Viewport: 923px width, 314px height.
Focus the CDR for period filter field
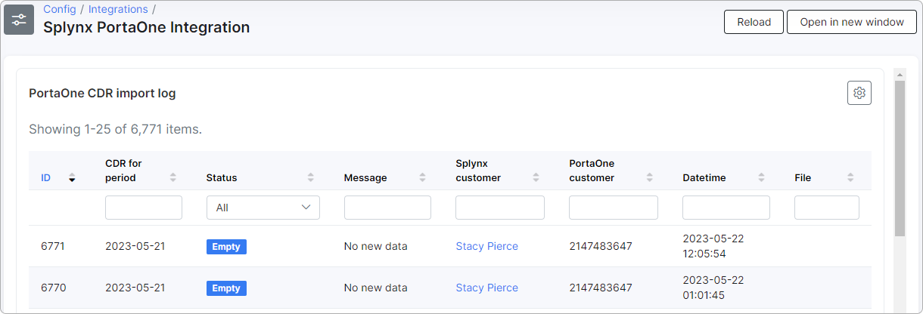144,208
